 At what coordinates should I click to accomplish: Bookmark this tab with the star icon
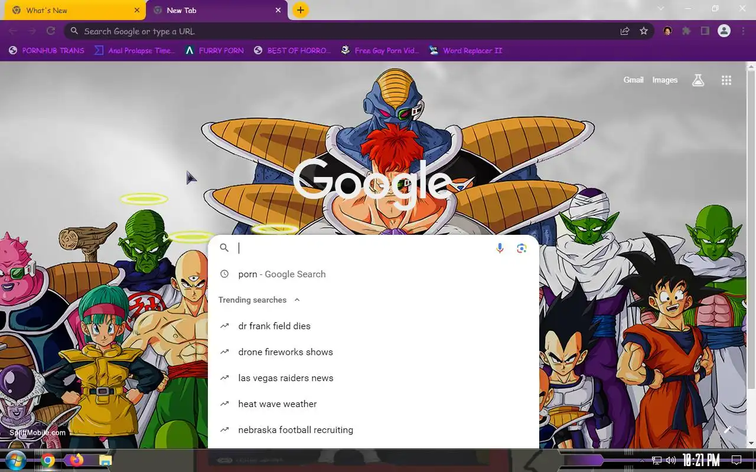644,31
